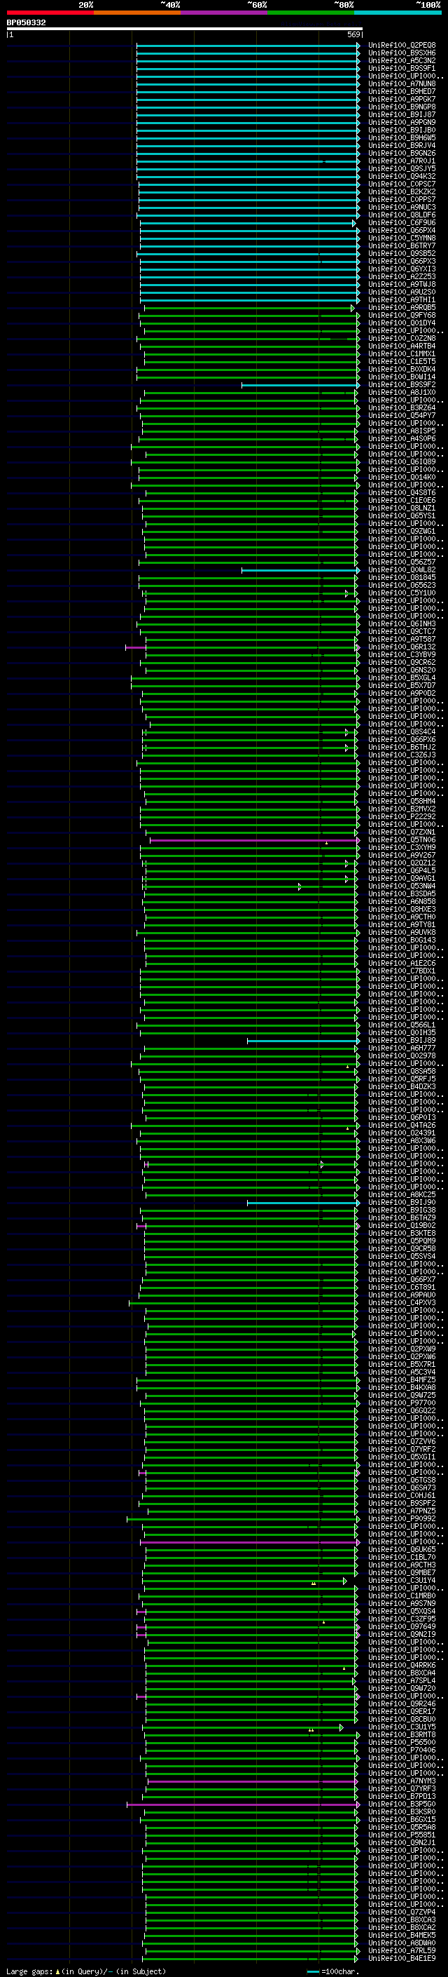448x1977 pixels.
Task: Select the UniRef100_C3YBV9 label
Action: click(x=401, y=654)
